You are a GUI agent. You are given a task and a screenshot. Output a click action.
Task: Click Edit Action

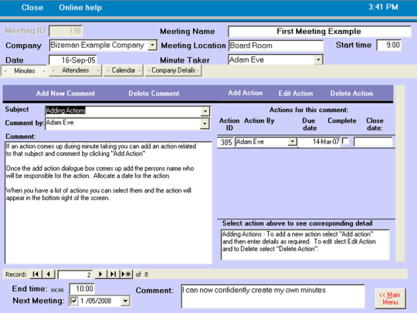tap(296, 94)
